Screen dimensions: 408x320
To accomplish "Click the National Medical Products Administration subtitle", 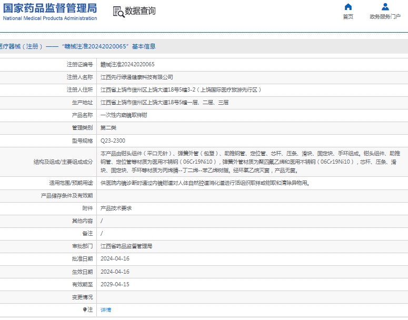I will (50, 18).
